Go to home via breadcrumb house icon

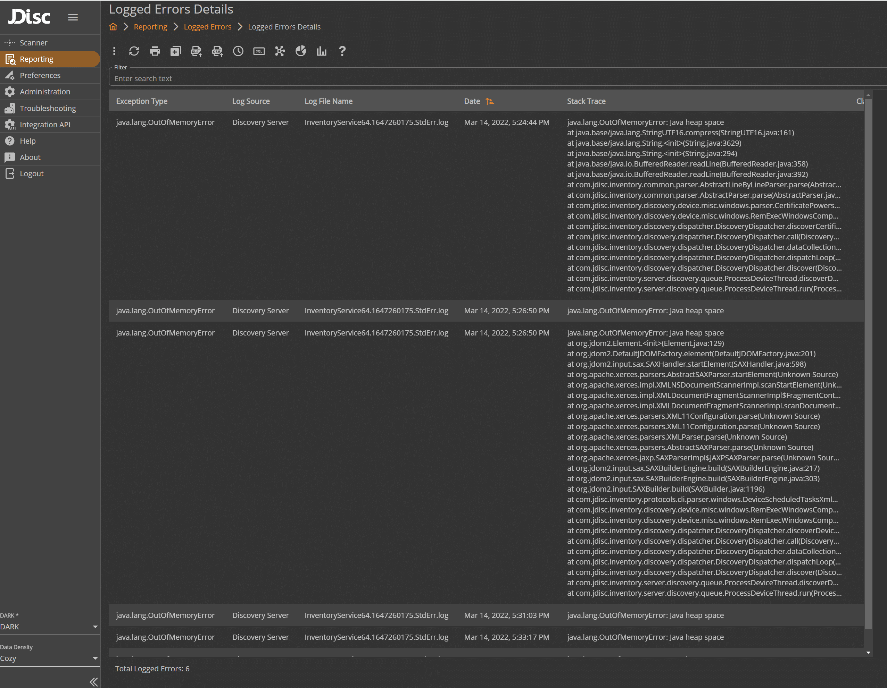113,26
